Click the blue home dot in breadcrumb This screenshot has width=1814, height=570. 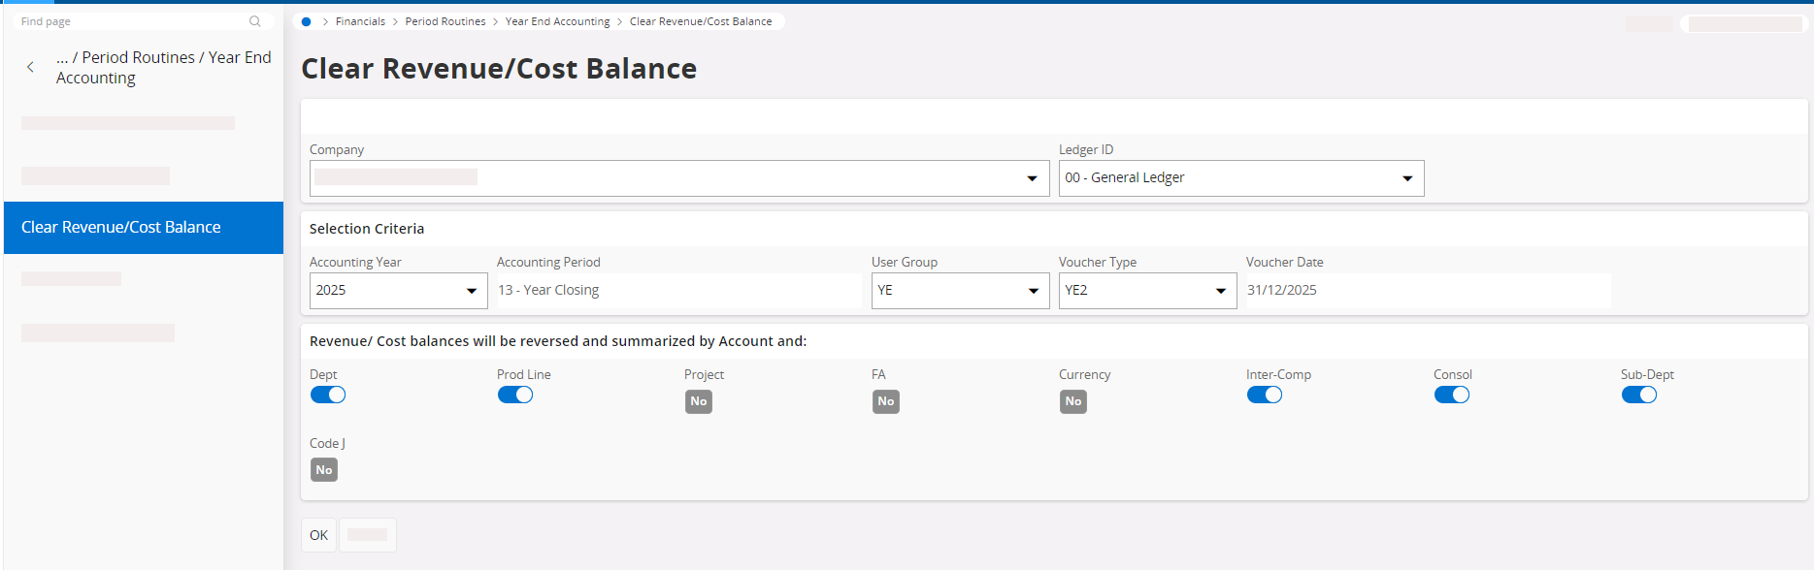307,21
